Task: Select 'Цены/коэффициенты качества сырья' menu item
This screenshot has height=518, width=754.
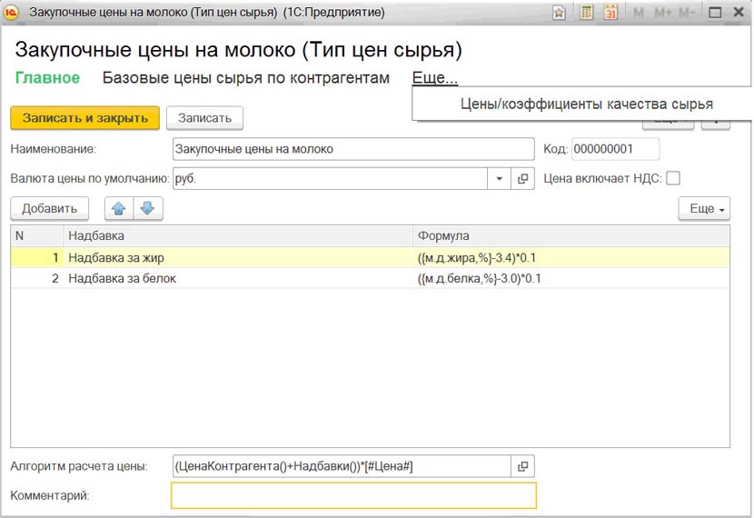Action: pyautogui.click(x=586, y=105)
